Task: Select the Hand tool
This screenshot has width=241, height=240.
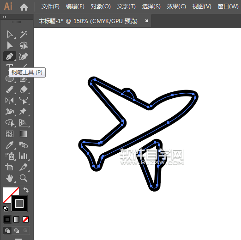Action: [x=10, y=178]
